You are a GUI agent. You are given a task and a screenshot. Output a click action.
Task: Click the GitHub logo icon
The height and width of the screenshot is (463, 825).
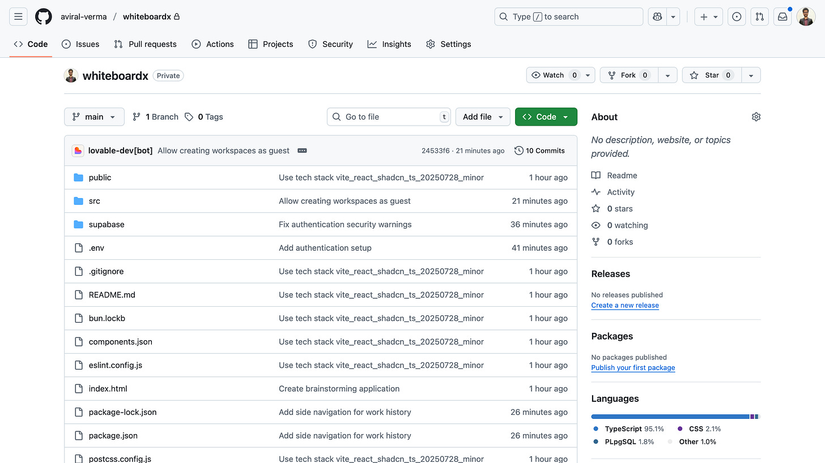(44, 17)
